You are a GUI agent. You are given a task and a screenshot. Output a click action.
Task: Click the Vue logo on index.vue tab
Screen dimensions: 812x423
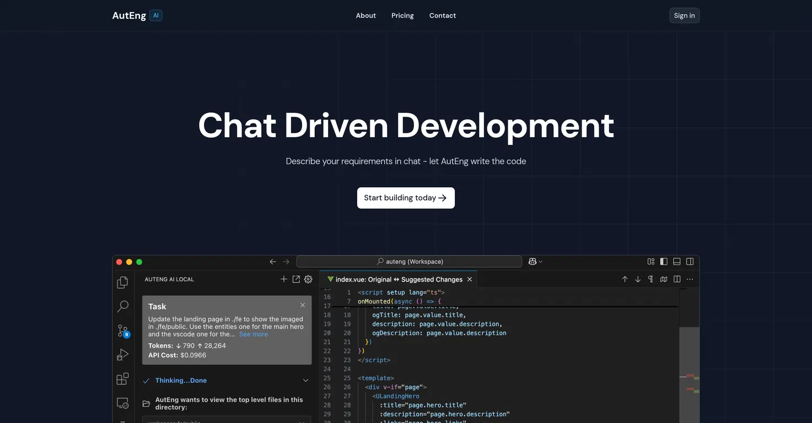click(x=330, y=279)
